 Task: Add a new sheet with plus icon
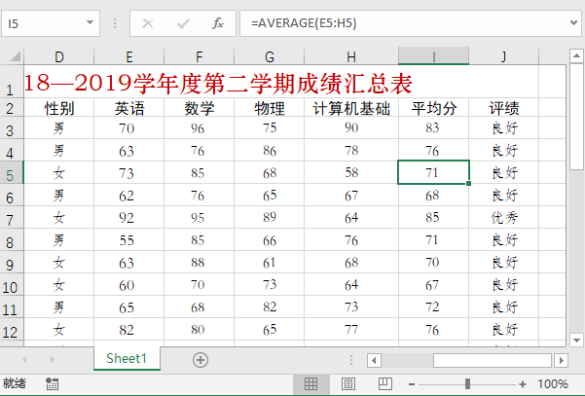pos(201,360)
